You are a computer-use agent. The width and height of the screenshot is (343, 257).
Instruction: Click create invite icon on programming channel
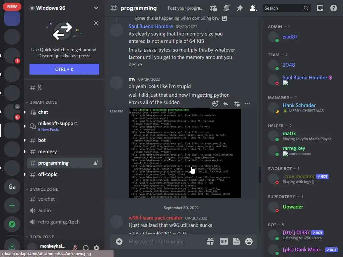(96, 163)
